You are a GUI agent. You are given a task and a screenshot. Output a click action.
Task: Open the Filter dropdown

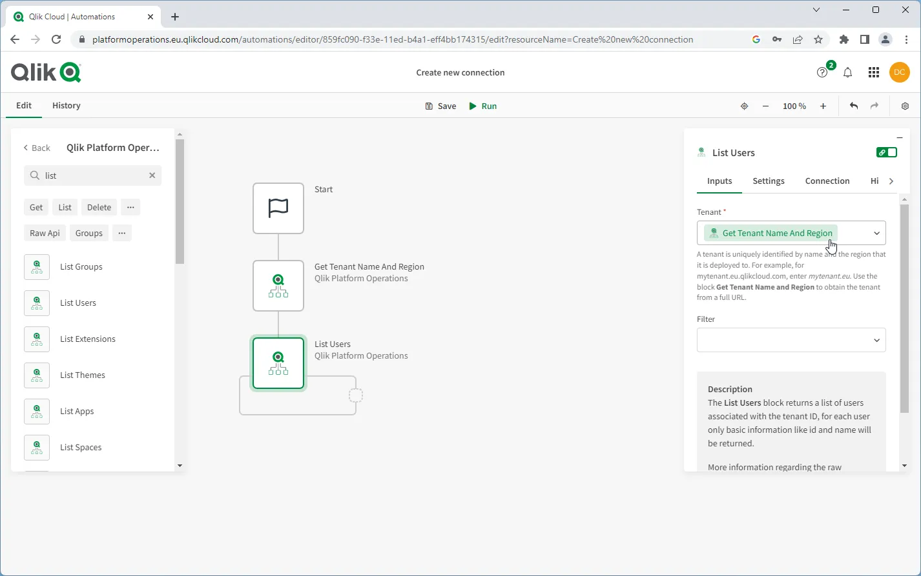[876, 340]
